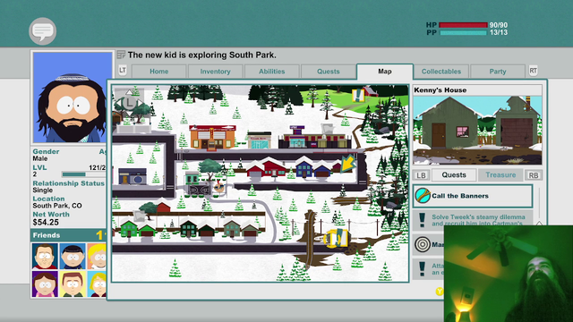Open friend portrait of woman in pink
The image size is (573, 322).
click(45, 284)
